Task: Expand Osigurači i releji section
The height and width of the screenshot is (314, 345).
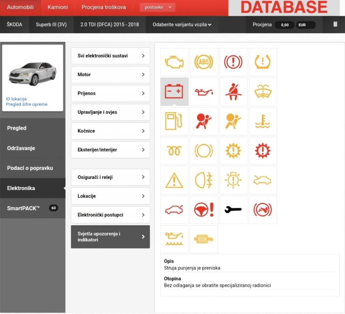Action: (110, 177)
